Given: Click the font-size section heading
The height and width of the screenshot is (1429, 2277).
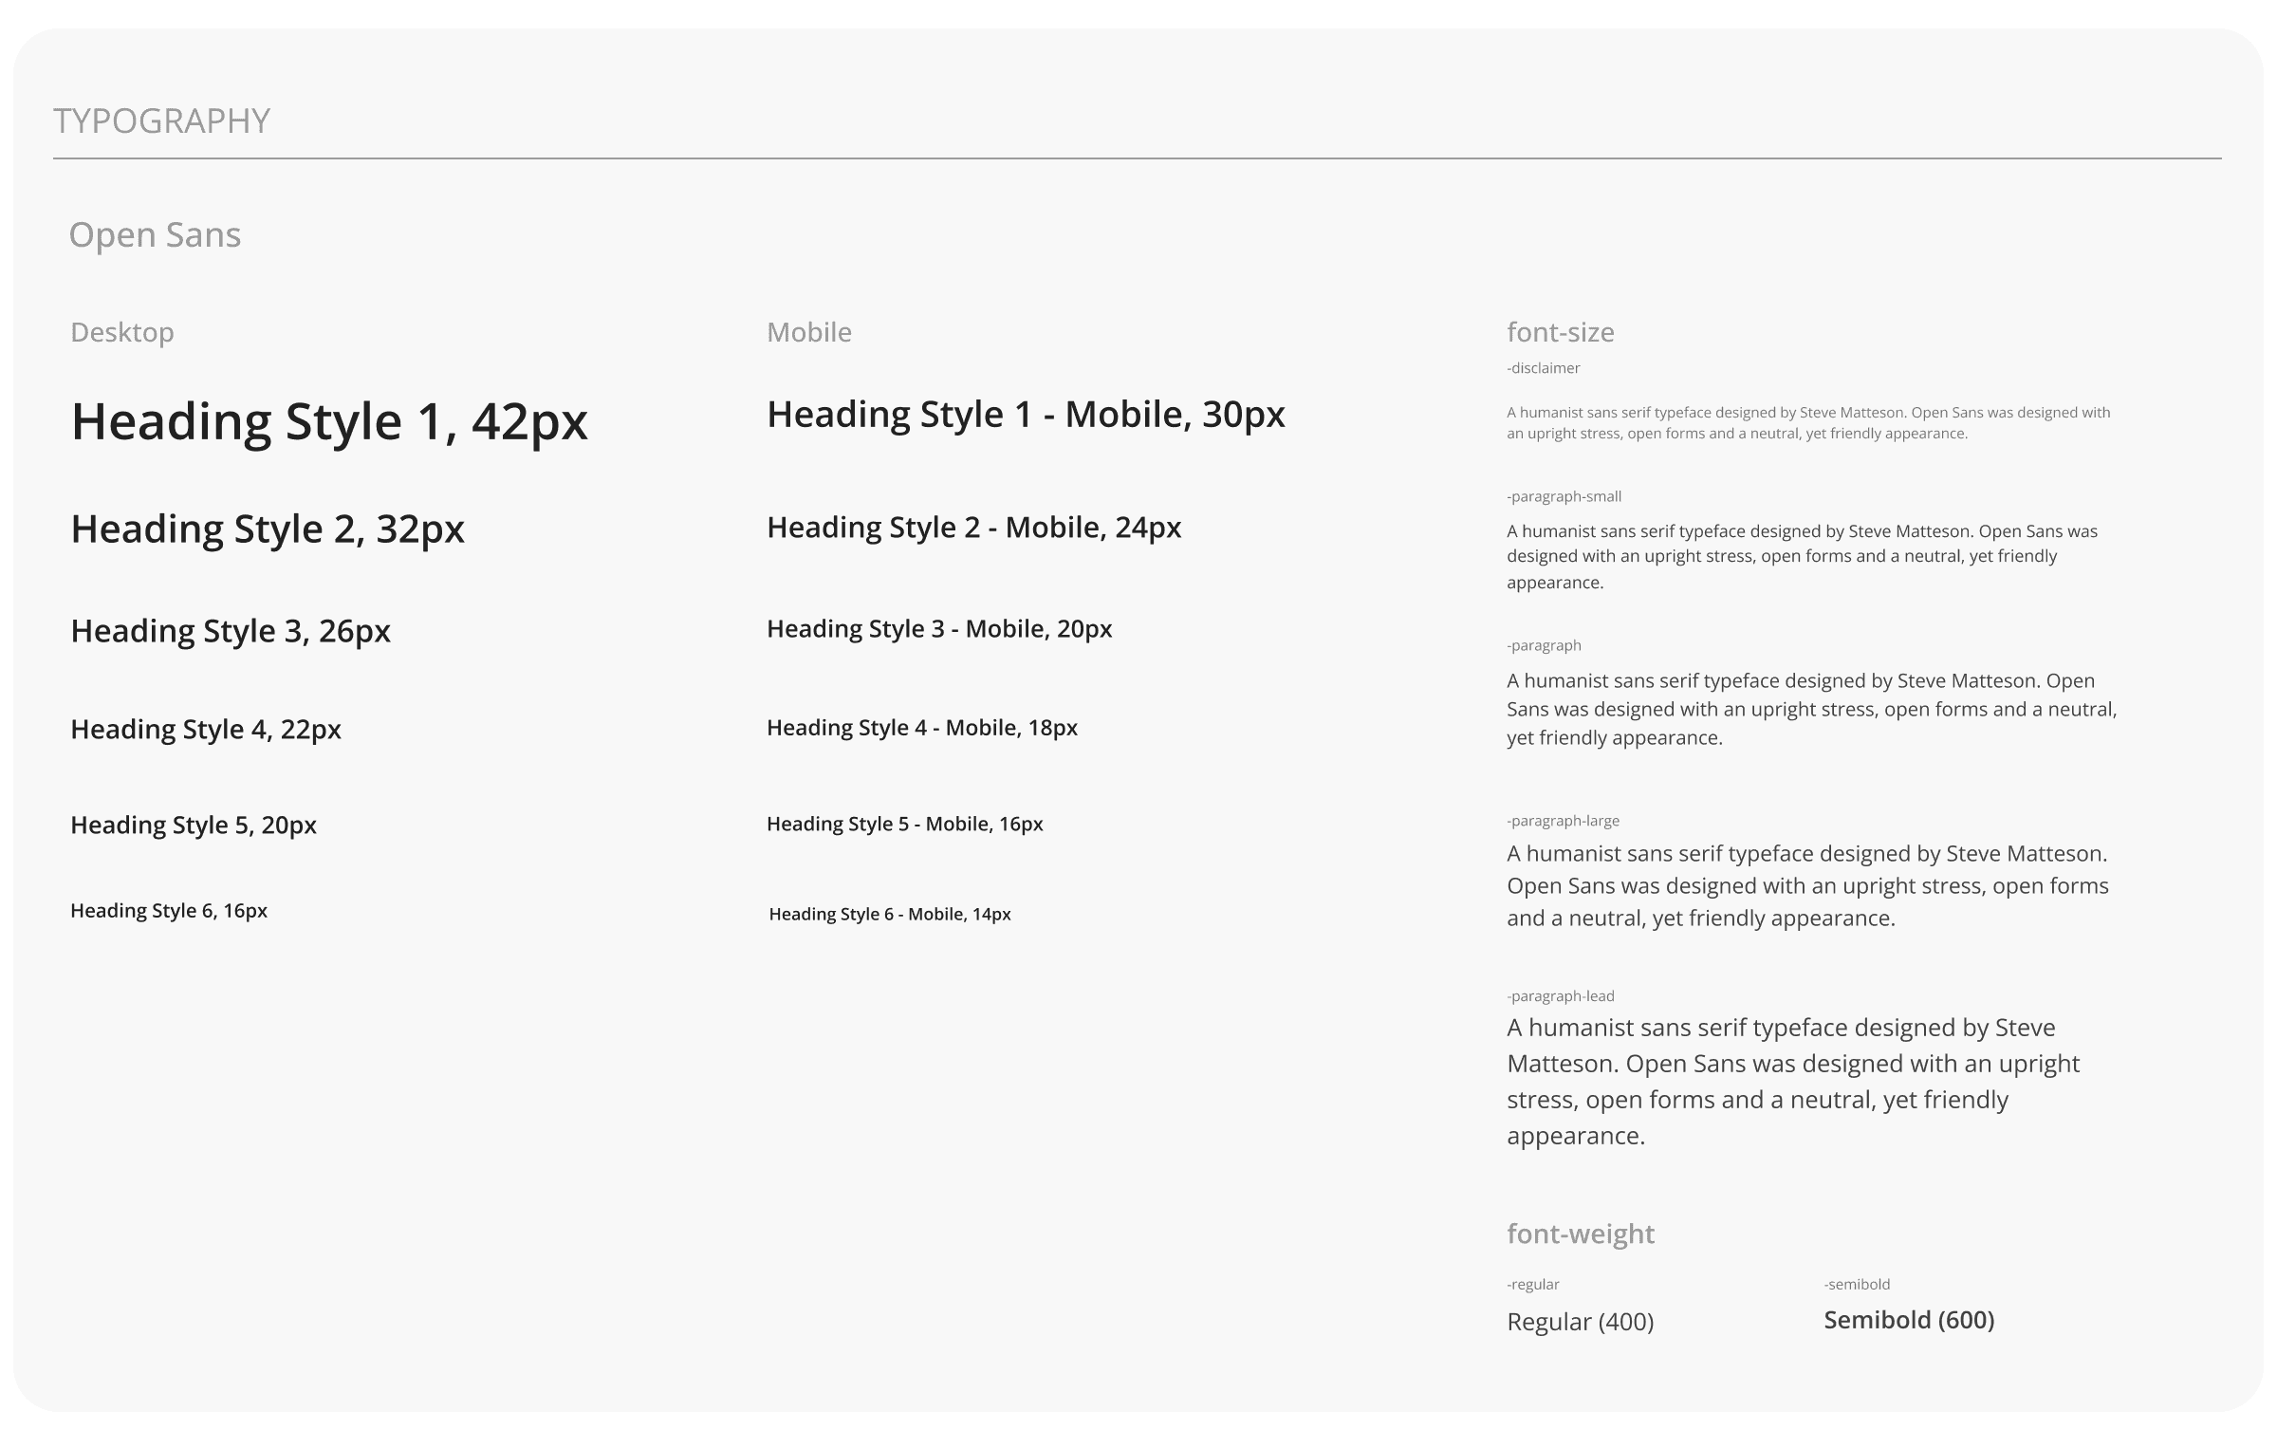Looking at the screenshot, I should click(x=1561, y=332).
